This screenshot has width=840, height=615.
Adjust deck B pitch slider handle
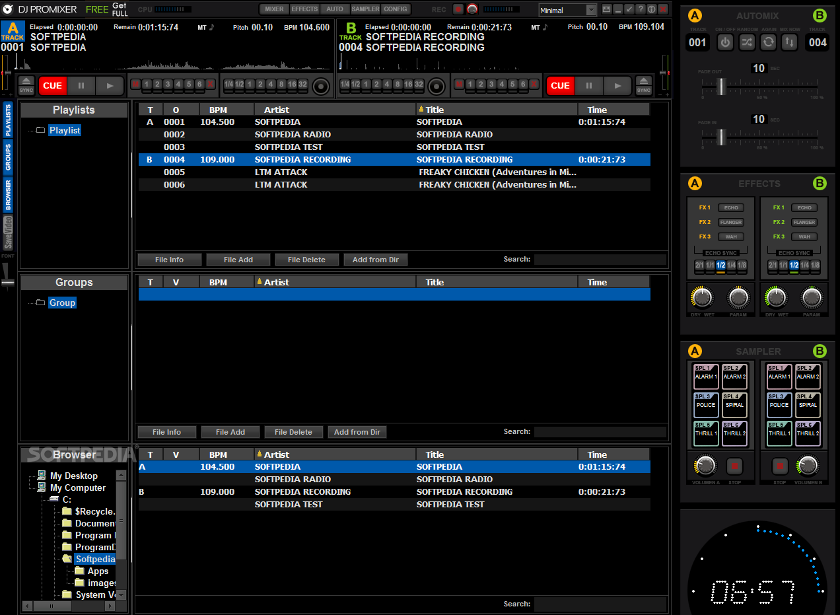(x=664, y=72)
